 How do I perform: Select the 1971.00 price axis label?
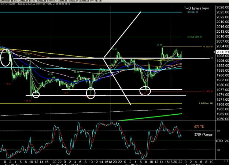tap(222, 100)
